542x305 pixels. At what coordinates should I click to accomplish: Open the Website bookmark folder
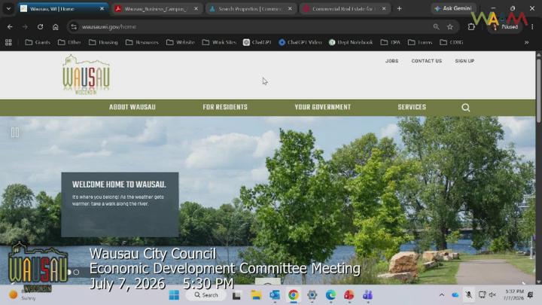(181, 42)
